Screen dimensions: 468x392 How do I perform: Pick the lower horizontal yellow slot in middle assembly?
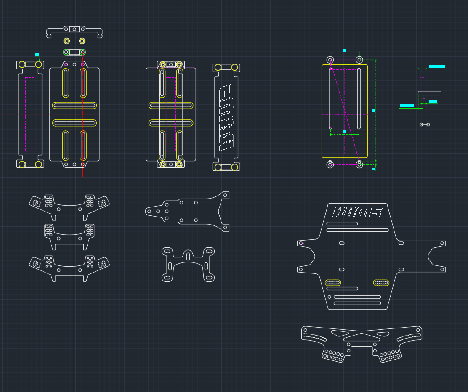point(171,123)
